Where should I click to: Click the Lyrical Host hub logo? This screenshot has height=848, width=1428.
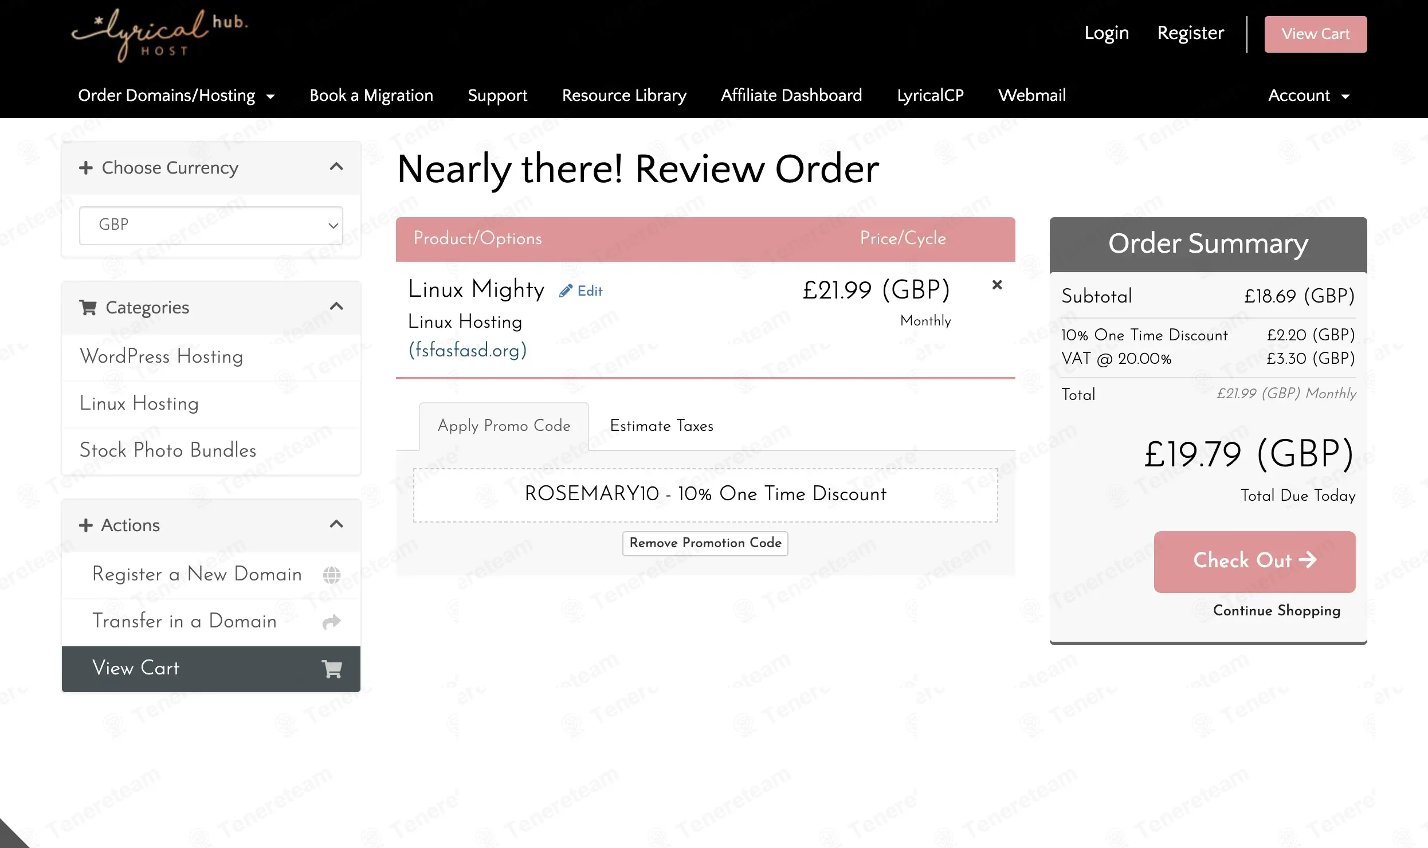(159, 34)
